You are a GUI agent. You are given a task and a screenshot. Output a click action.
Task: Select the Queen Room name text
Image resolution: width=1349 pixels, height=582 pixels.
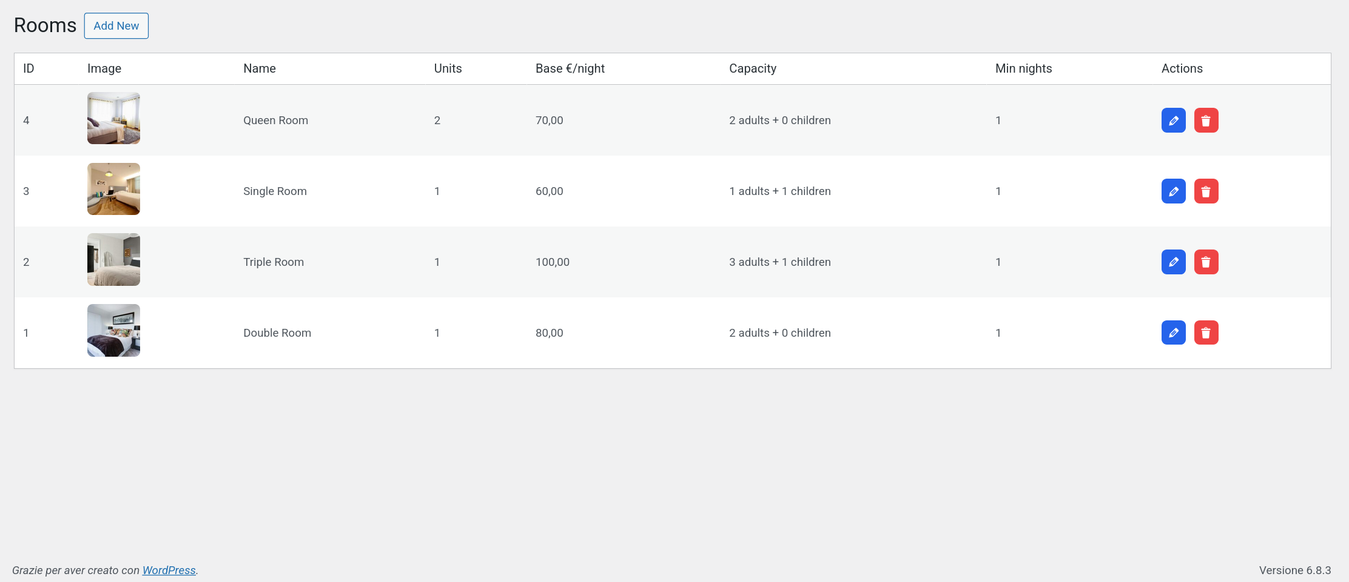pos(275,120)
